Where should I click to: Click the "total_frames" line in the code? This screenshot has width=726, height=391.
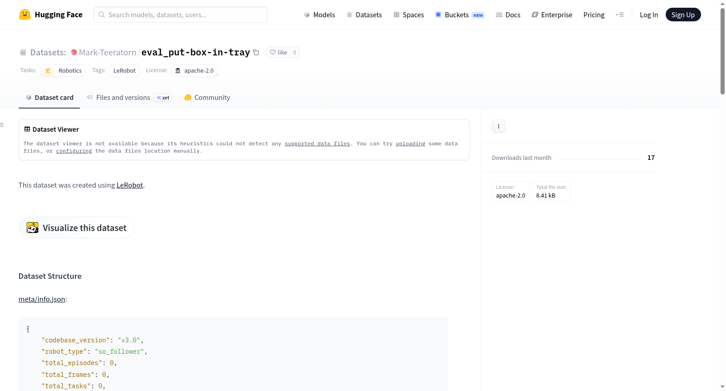click(x=75, y=375)
